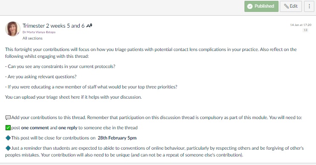Click the All sections label
Image resolution: width=316 pixels, height=165 pixels.
[x=32, y=38]
